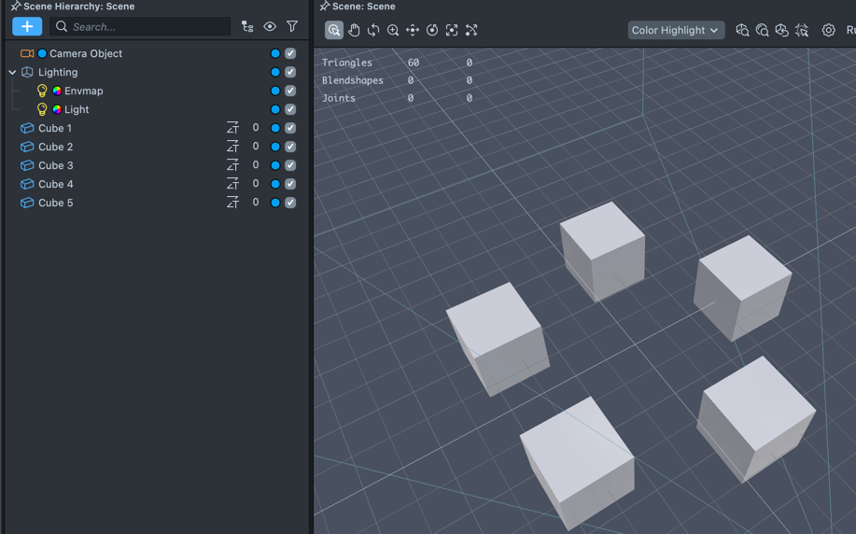Select the hand pan tool
The width and height of the screenshot is (856, 534).
pyautogui.click(x=354, y=30)
